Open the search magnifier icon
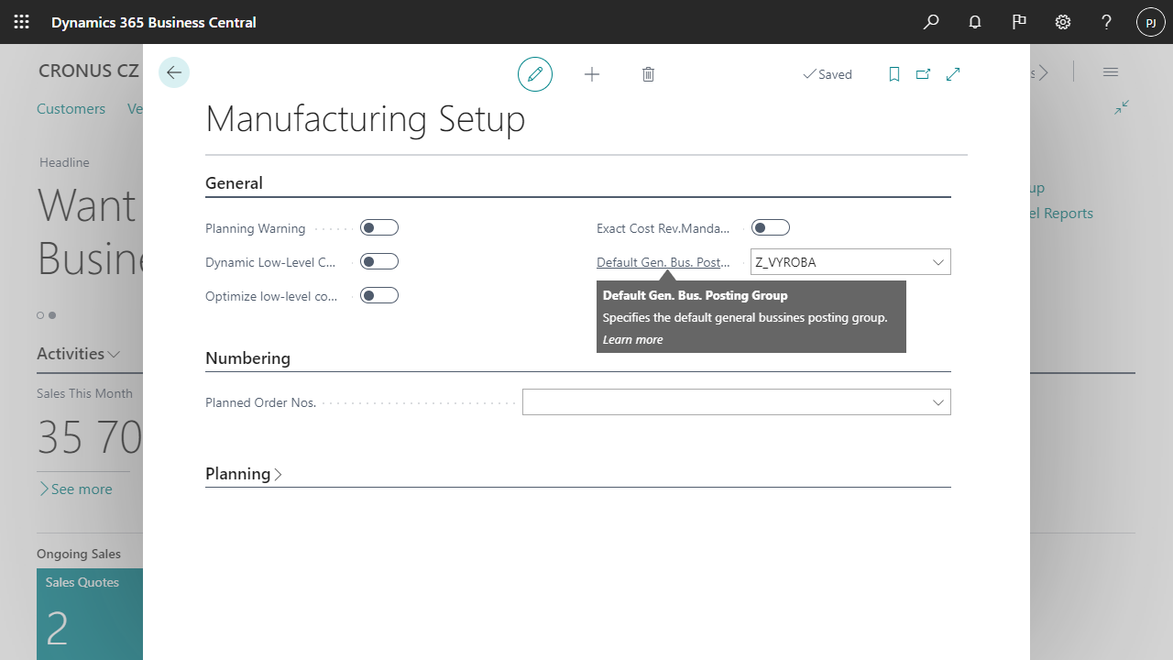The image size is (1173, 660). coord(931,22)
